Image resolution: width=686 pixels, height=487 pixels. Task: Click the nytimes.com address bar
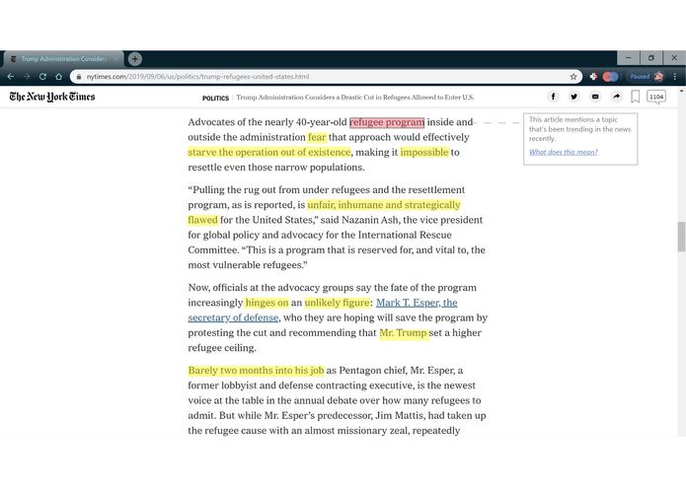pyautogui.click(x=326, y=77)
